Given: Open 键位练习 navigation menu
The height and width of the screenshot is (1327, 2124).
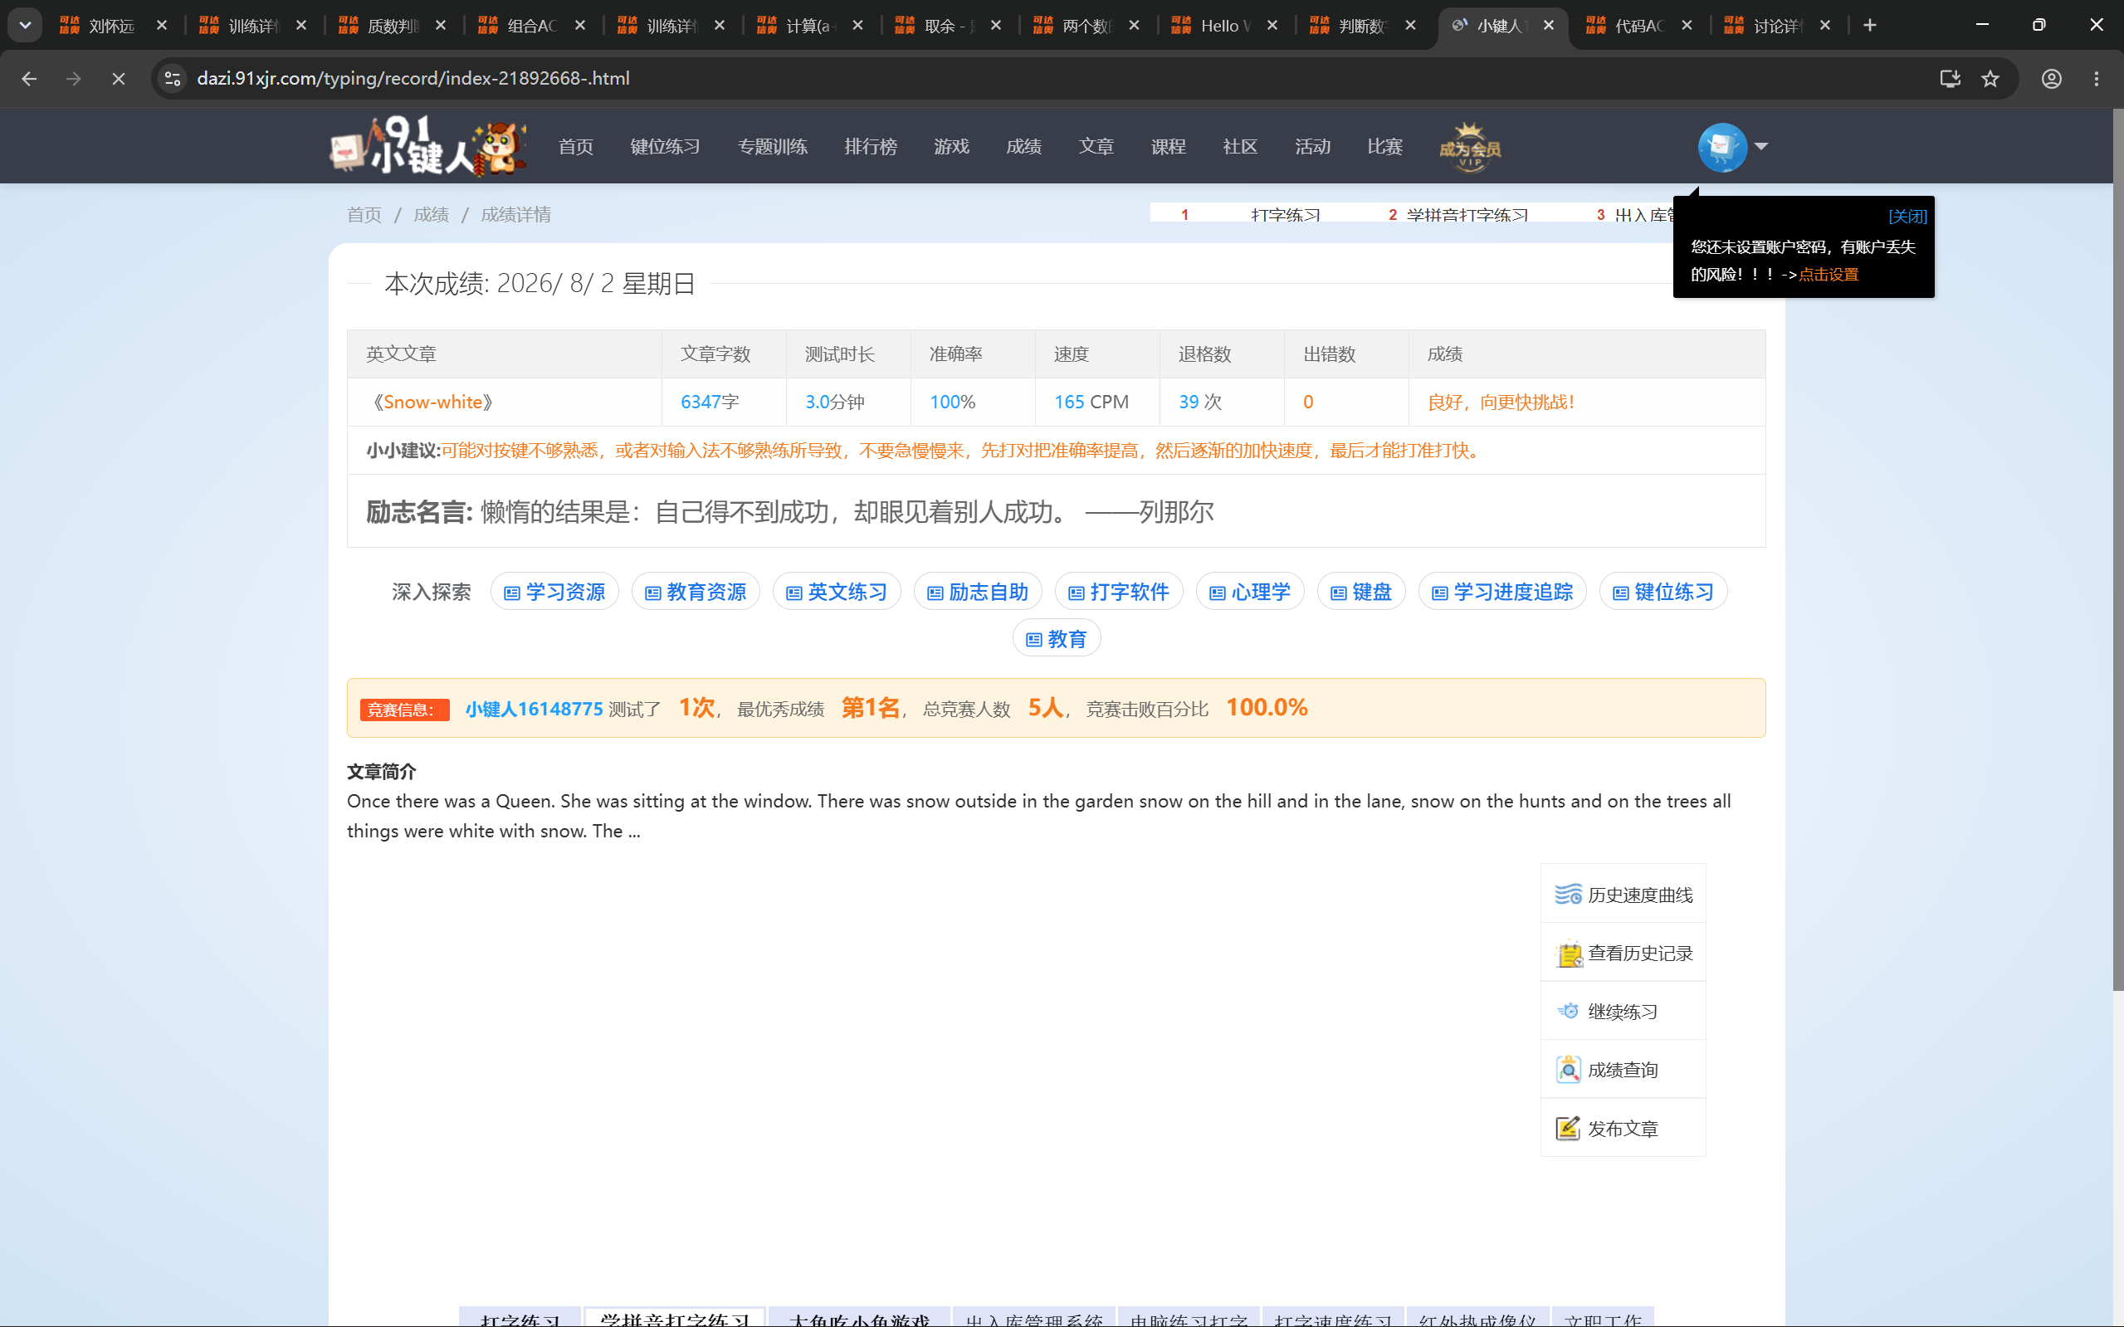Looking at the screenshot, I should tap(666, 147).
